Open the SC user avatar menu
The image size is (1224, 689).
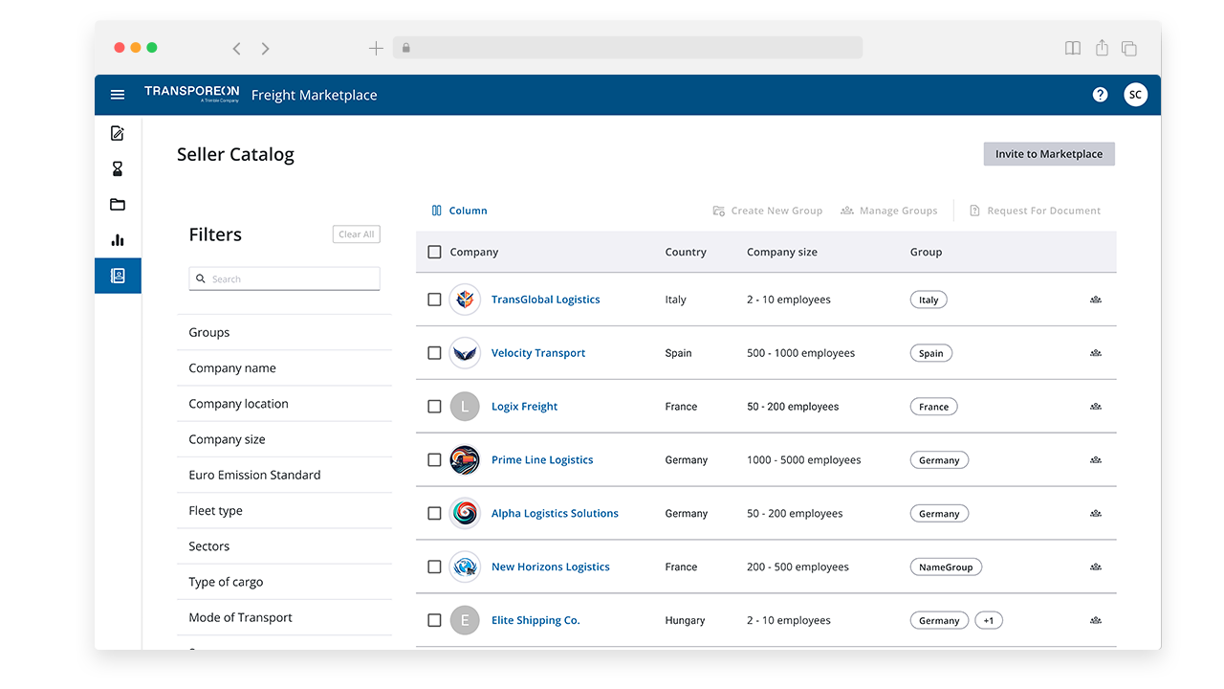click(x=1135, y=95)
